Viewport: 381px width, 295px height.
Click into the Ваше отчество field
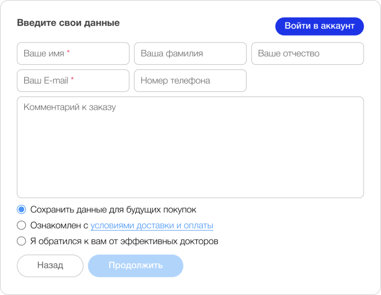307,54
